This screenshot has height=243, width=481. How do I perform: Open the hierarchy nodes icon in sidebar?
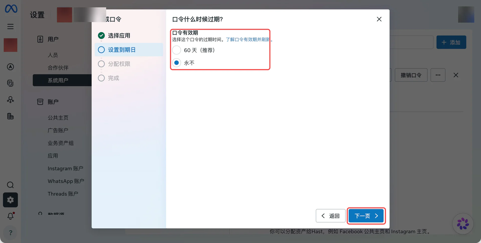(x=10, y=100)
